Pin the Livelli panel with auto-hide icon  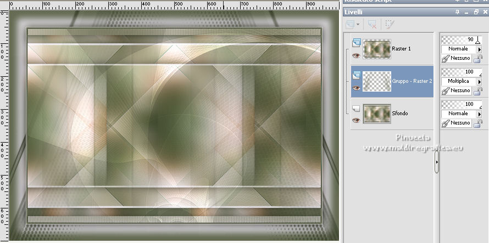458,12
